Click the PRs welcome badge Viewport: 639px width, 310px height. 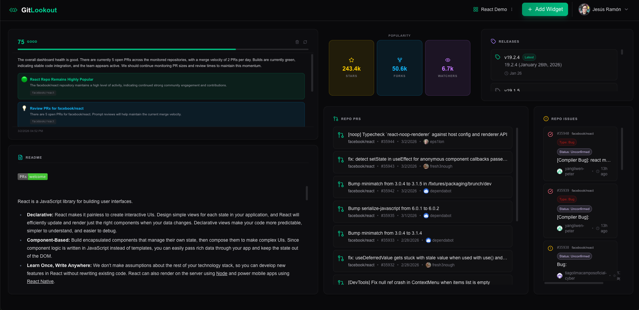33,177
